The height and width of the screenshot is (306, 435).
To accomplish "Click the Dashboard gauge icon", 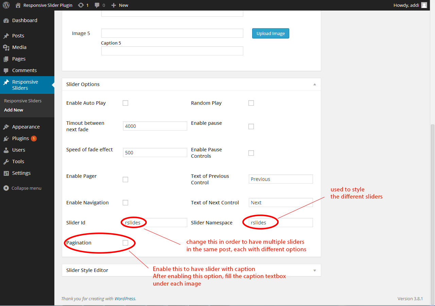I will click(x=6, y=20).
